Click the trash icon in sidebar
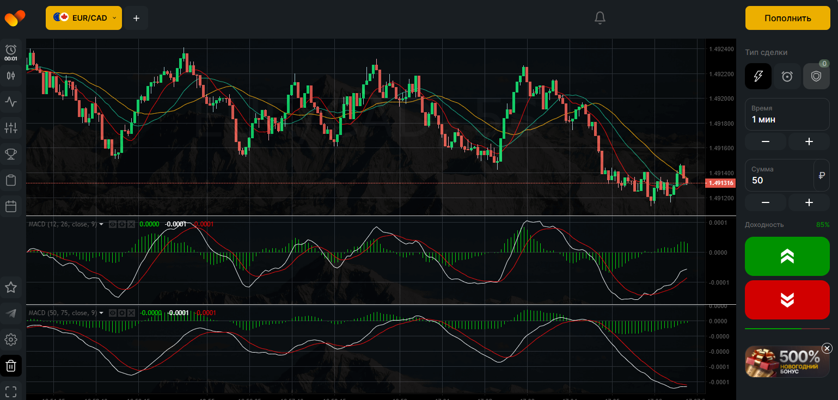This screenshot has height=400, width=838. click(x=11, y=366)
